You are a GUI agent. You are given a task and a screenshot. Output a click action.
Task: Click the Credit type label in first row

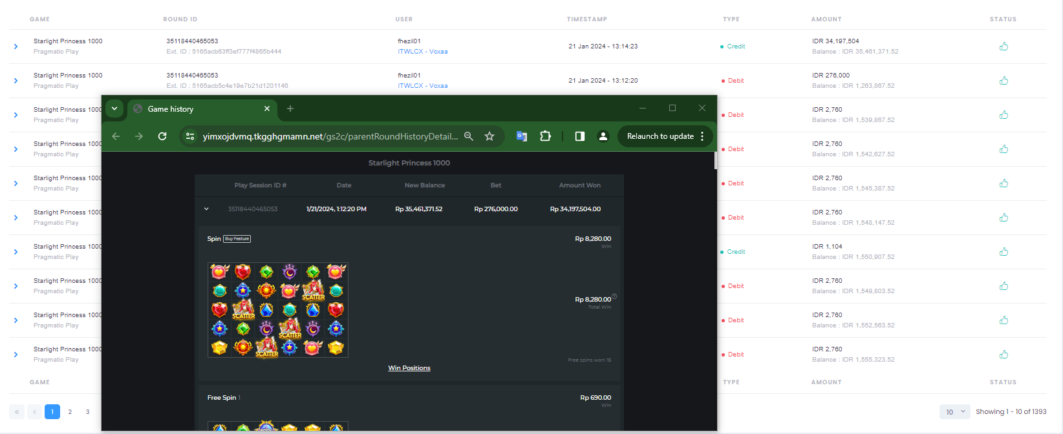click(736, 46)
